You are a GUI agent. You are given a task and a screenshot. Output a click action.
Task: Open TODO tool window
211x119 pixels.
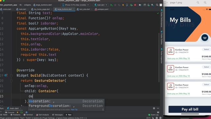[x=4, y=115]
